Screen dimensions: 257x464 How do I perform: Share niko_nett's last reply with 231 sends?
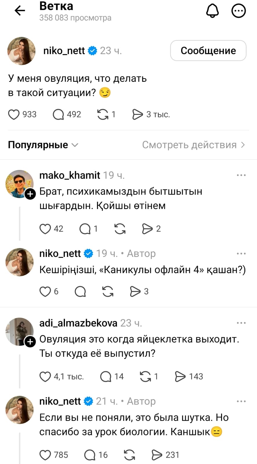tap(157, 455)
